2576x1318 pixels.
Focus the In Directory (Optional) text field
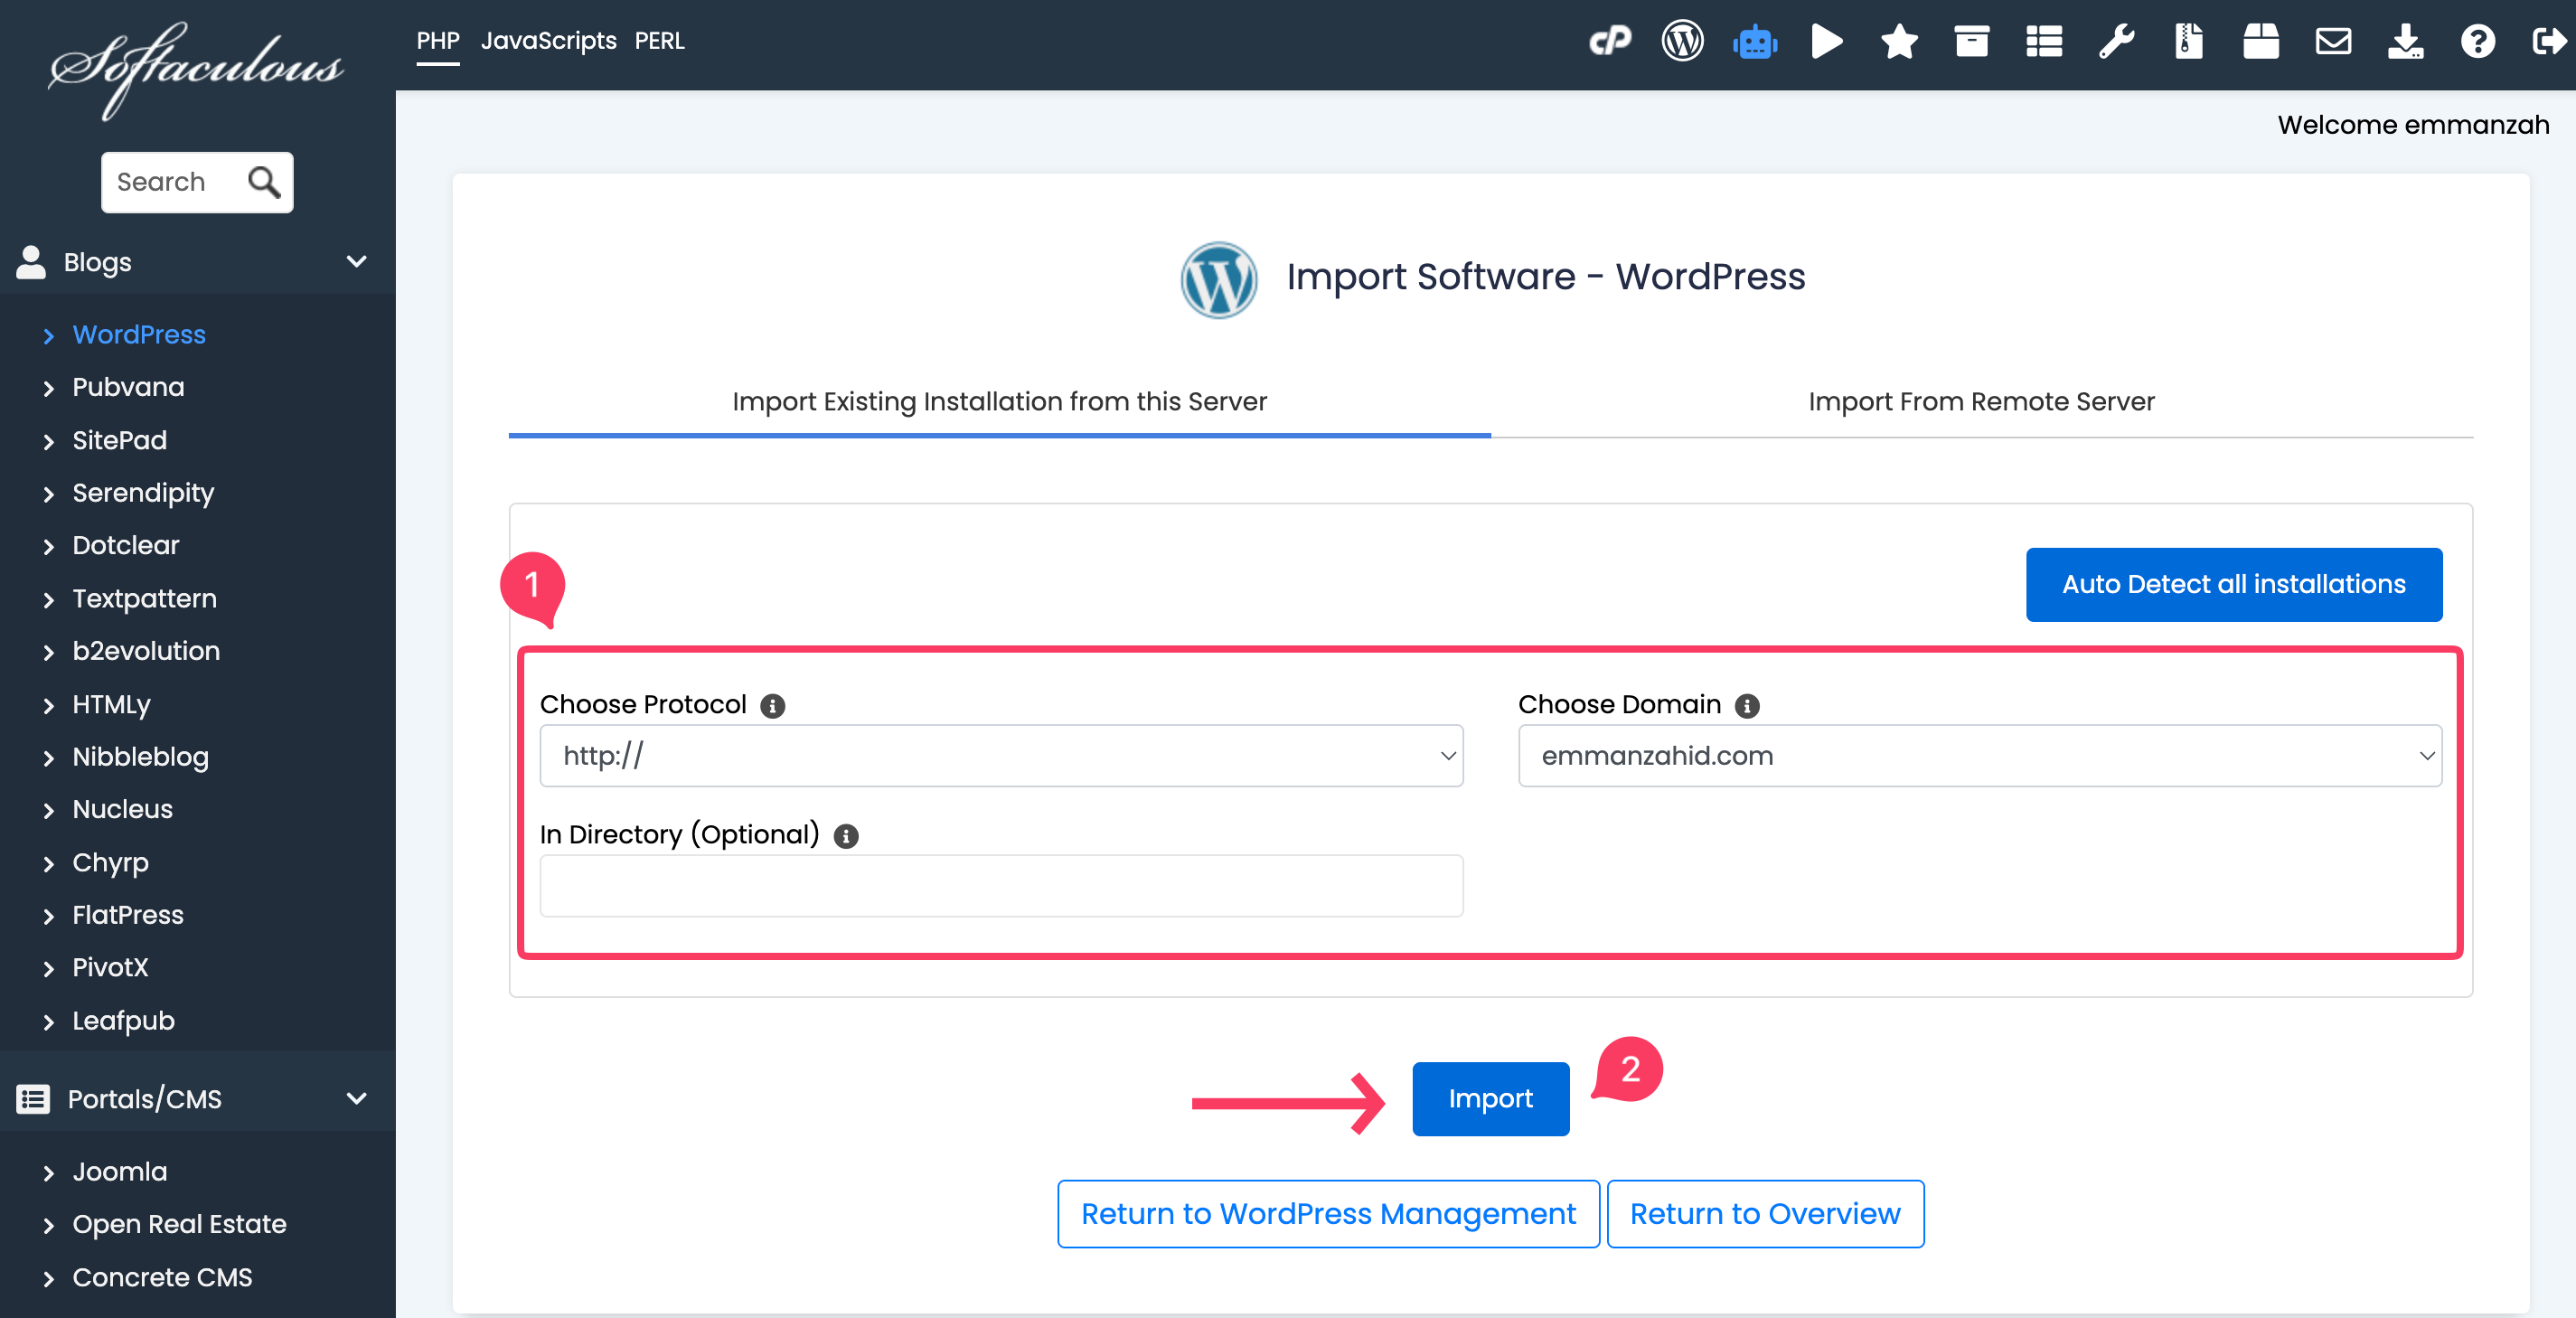click(1001, 885)
